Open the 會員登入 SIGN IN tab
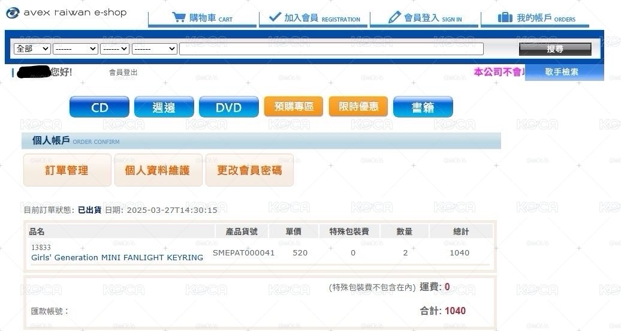Image resolution: width=621 pixels, height=331 pixels. pos(424,18)
